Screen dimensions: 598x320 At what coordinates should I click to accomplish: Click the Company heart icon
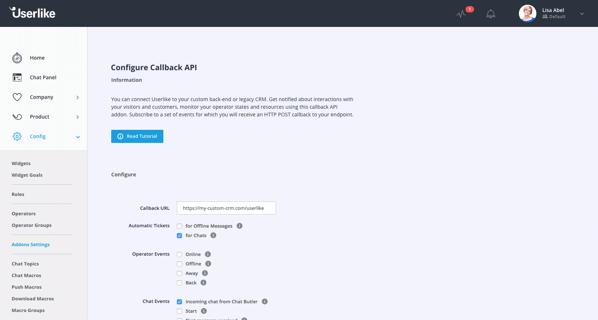click(17, 97)
